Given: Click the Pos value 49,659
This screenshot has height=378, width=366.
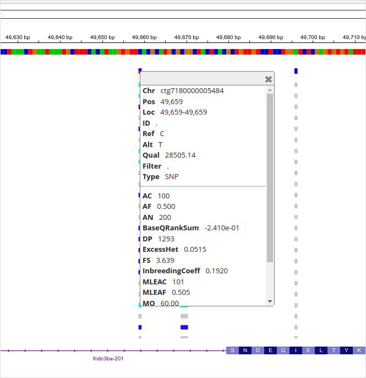Looking at the screenshot, I should pos(172,102).
